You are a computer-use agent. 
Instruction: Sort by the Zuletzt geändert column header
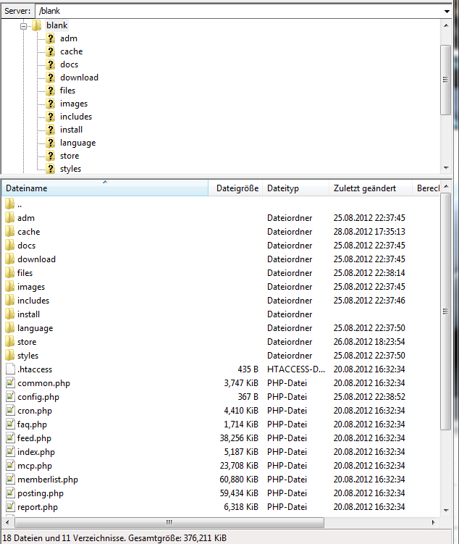click(365, 188)
